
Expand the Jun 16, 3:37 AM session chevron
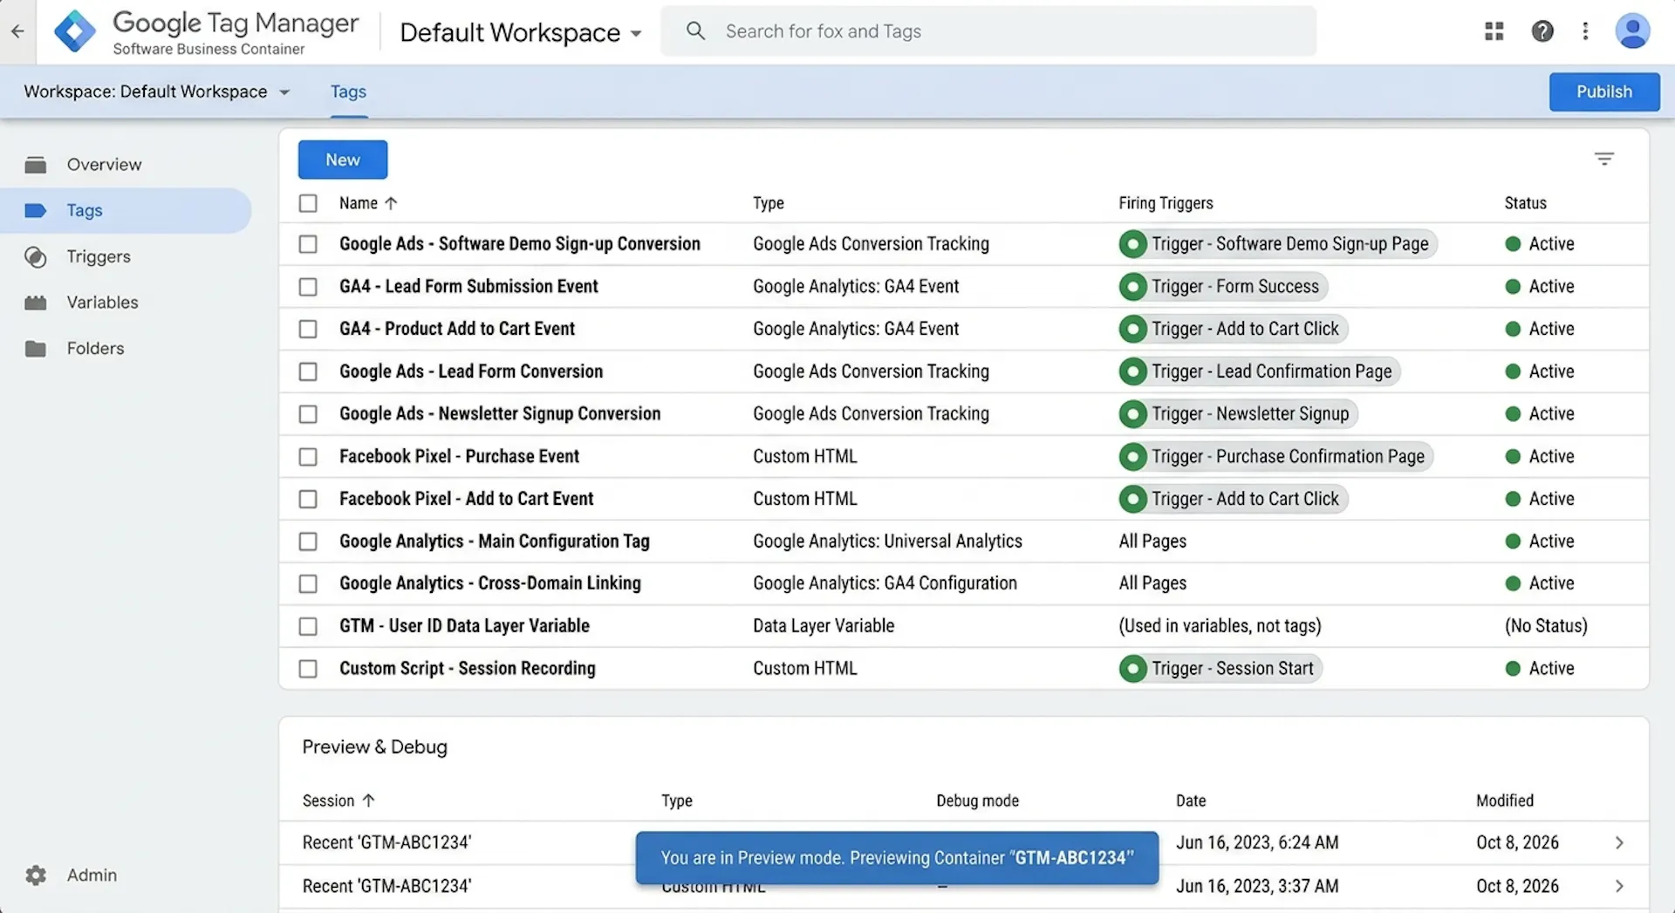point(1619,886)
